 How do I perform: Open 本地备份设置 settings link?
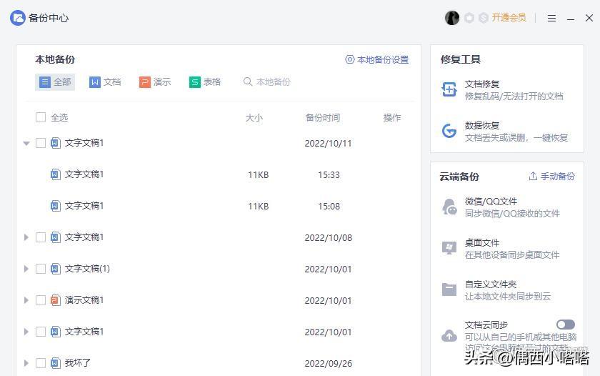pyautogui.click(x=376, y=60)
